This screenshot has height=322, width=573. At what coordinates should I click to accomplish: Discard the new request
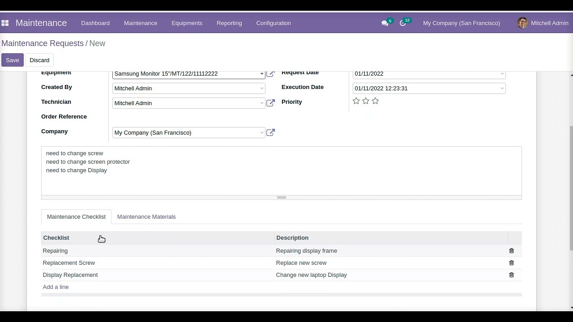pos(39,60)
